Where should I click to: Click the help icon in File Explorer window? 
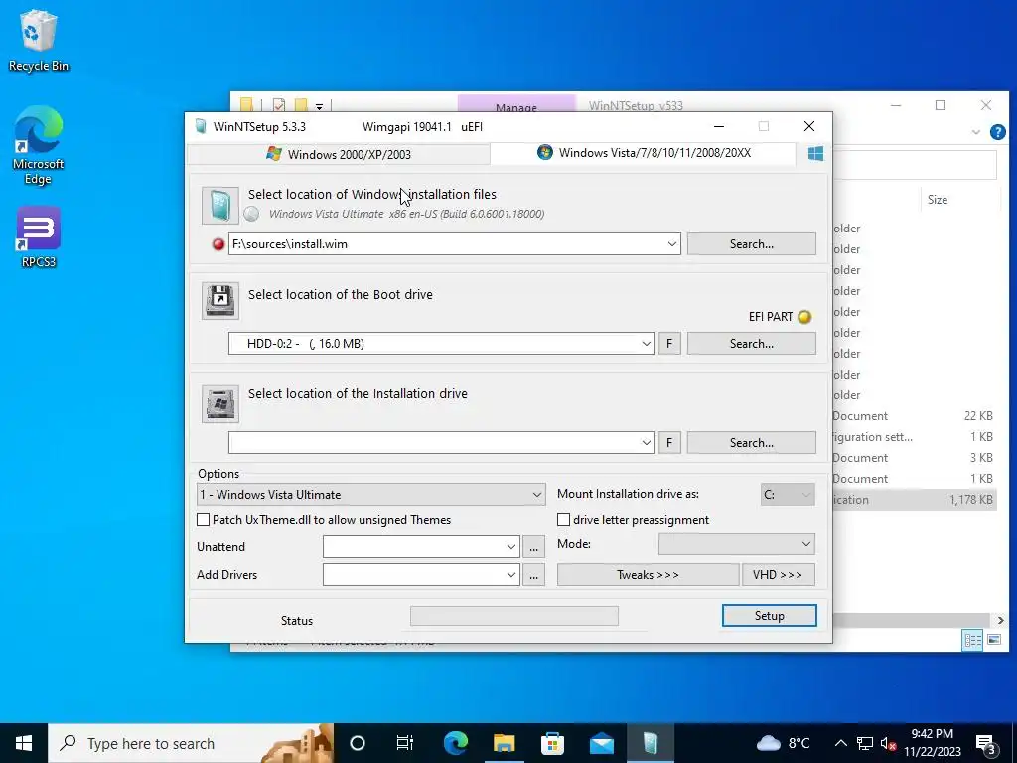point(997,132)
